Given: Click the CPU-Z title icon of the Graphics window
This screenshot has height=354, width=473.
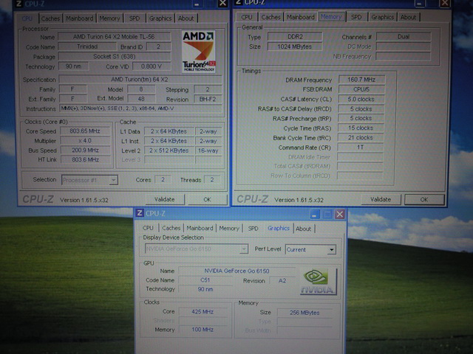Looking at the screenshot, I should [139, 213].
